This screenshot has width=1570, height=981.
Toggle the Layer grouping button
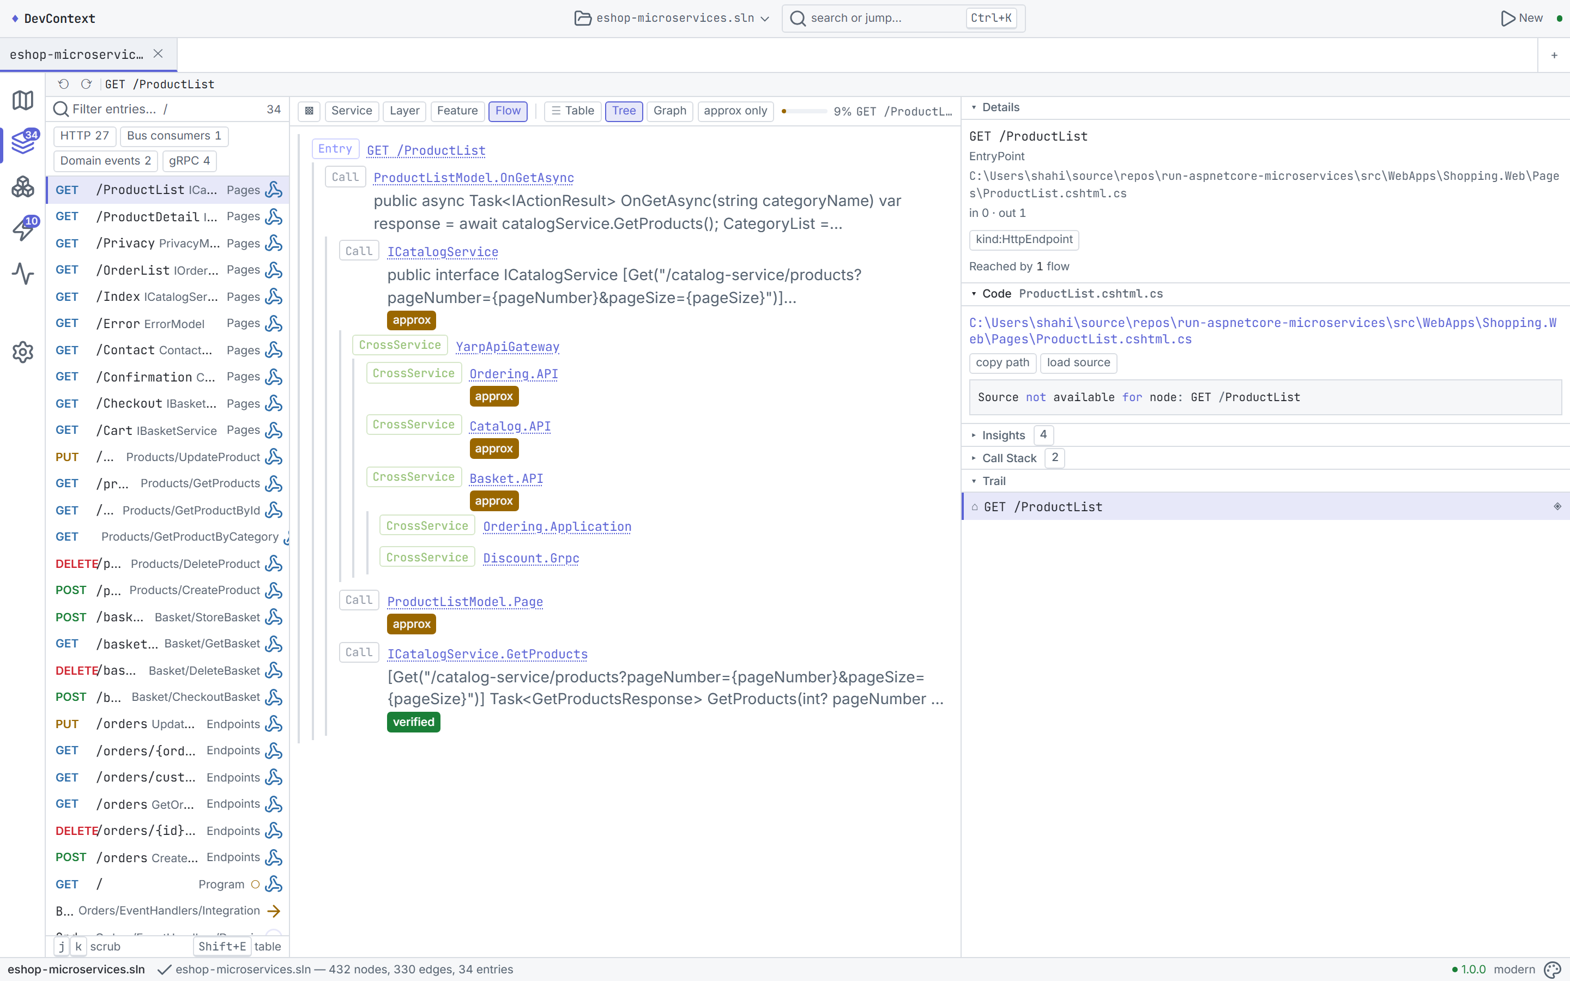click(404, 111)
